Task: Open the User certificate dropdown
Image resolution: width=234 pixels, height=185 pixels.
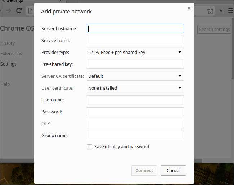Action: pos(135,88)
